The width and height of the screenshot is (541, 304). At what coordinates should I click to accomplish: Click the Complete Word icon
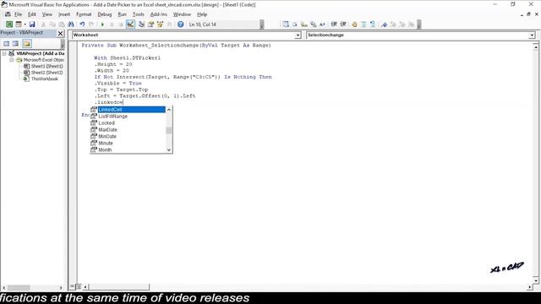(322, 24)
